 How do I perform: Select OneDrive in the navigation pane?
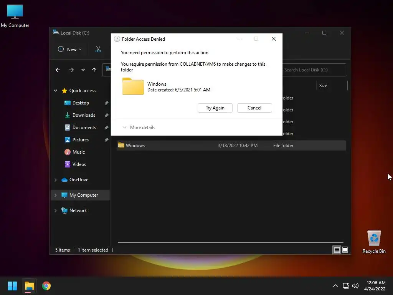[75, 180]
